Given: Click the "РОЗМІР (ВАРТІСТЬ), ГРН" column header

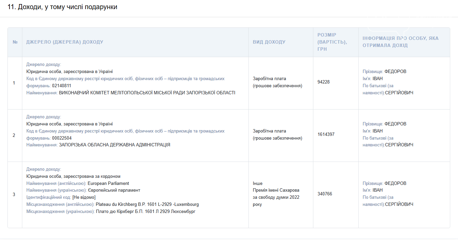Looking at the screenshot, I should (x=332, y=42).
